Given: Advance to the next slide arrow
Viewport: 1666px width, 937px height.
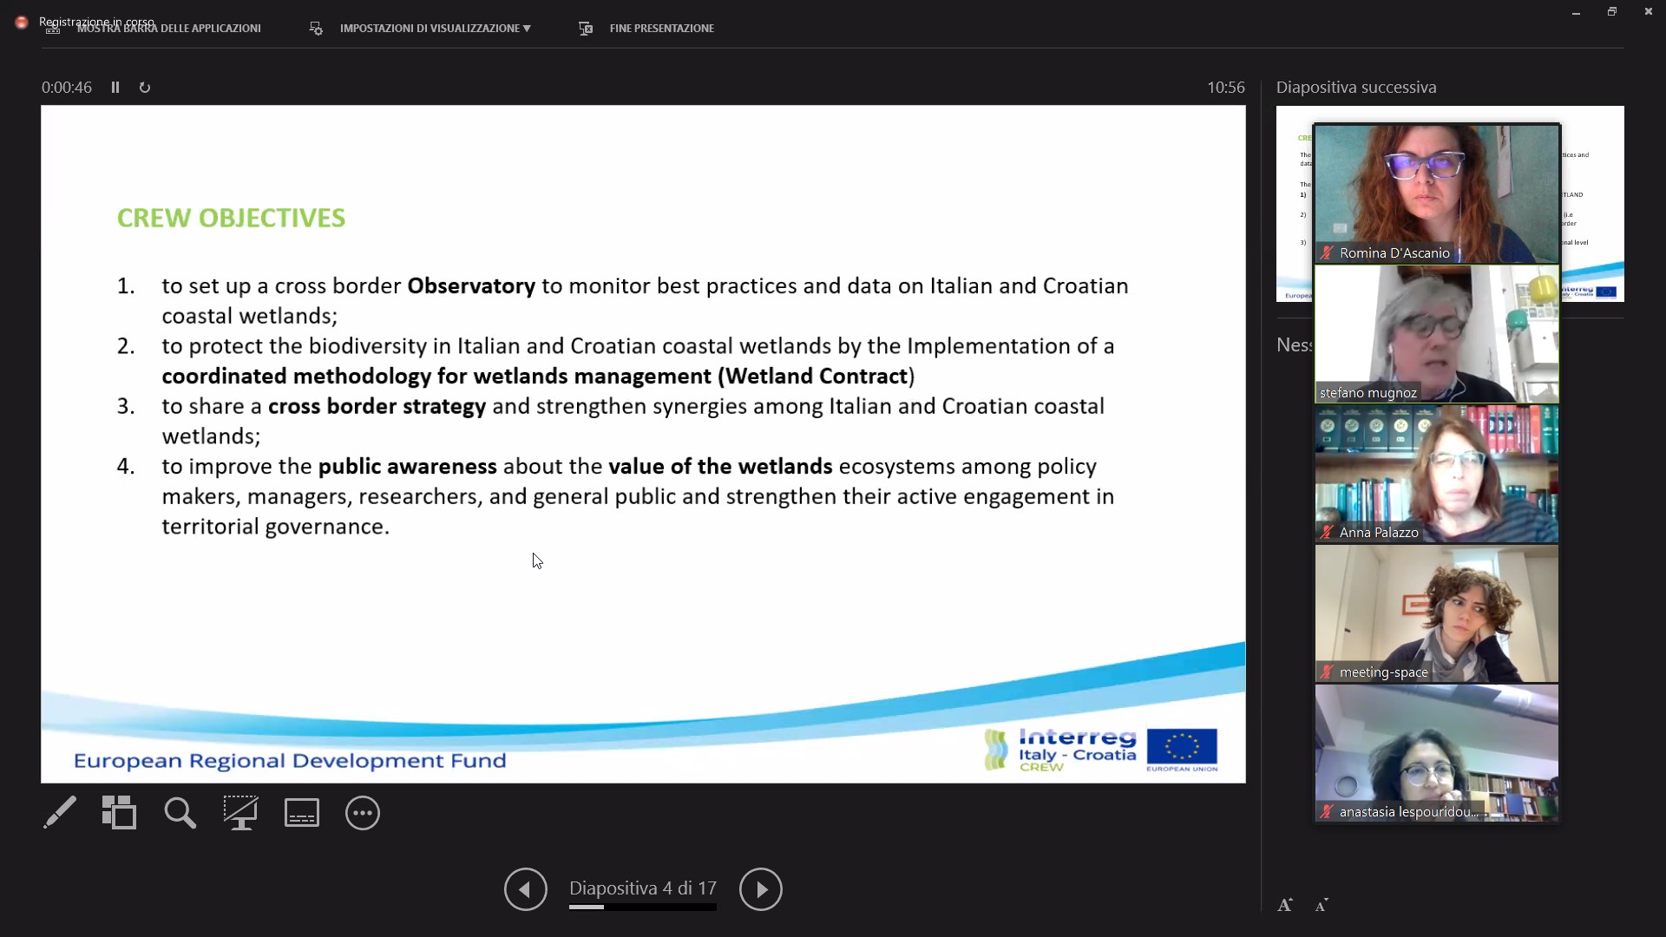Looking at the screenshot, I should [761, 889].
